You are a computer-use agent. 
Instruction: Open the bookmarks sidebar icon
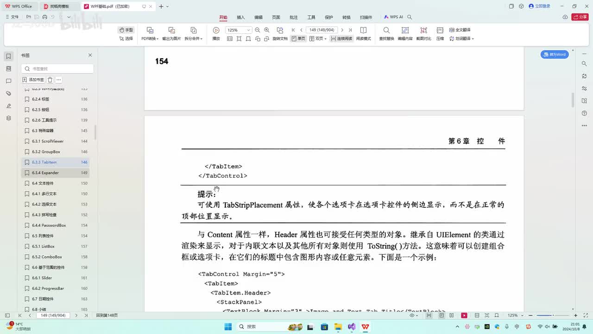pyautogui.click(x=8, y=56)
